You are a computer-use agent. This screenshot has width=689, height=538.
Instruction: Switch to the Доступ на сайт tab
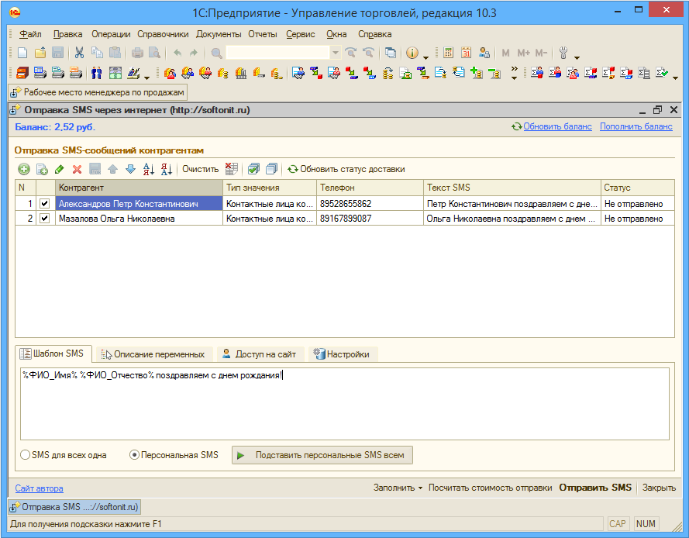(260, 353)
